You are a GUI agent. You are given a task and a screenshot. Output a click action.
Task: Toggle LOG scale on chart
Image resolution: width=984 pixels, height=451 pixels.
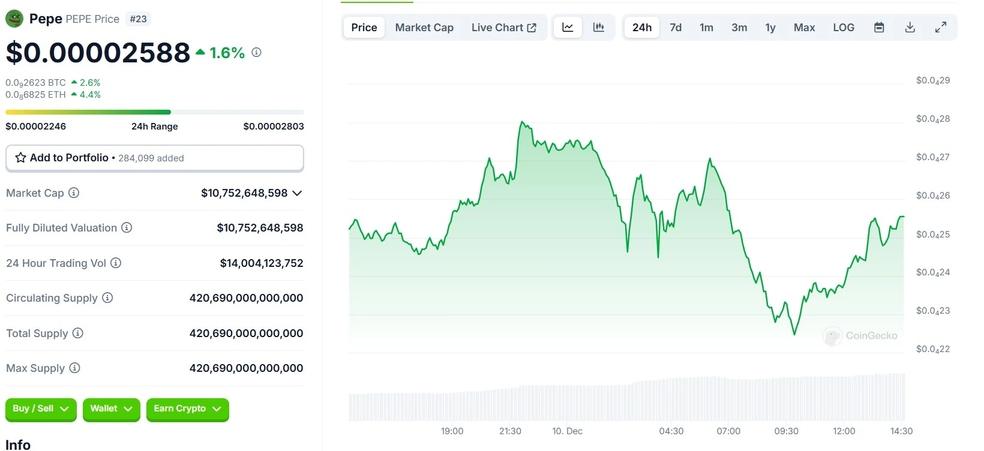[x=844, y=28]
